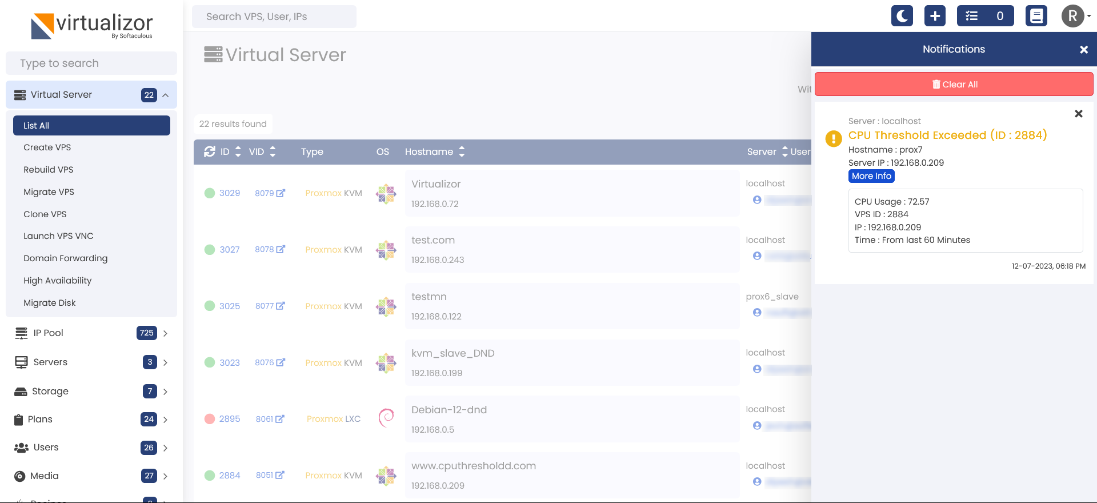The height and width of the screenshot is (503, 1097).
Task: Click the 22 results found label
Action: point(233,124)
